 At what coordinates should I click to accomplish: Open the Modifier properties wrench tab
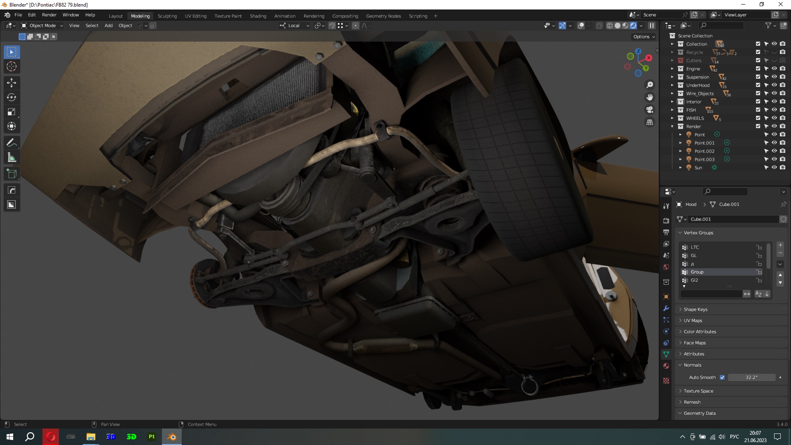pos(666,308)
